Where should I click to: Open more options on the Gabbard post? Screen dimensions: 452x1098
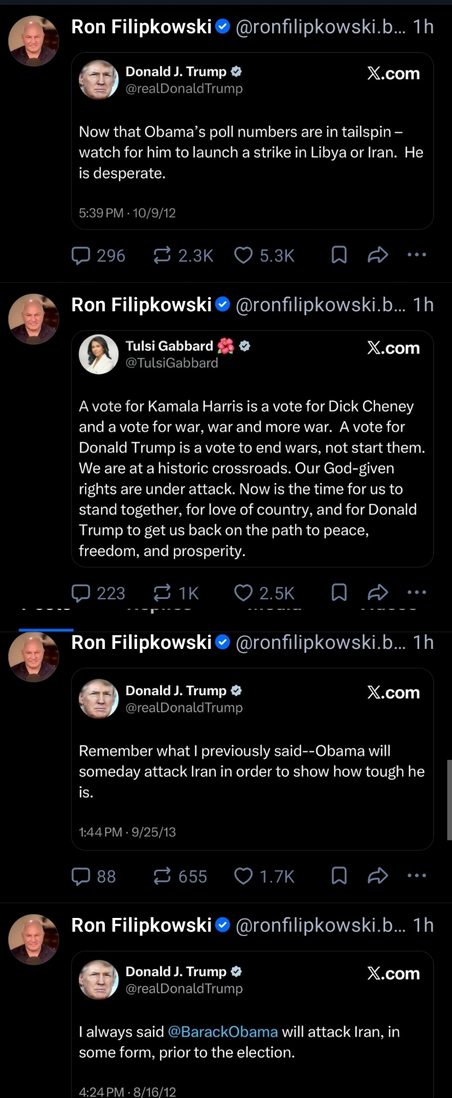pyautogui.click(x=417, y=592)
